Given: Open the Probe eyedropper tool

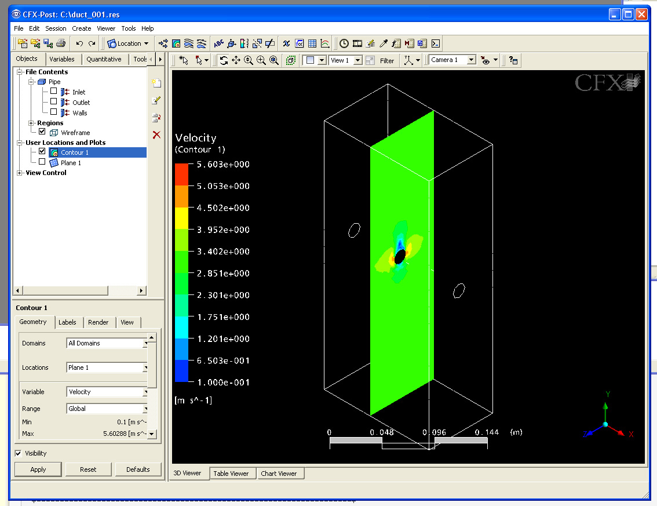Looking at the screenshot, I should coord(384,43).
